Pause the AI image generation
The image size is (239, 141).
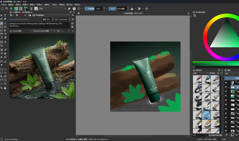17,15
